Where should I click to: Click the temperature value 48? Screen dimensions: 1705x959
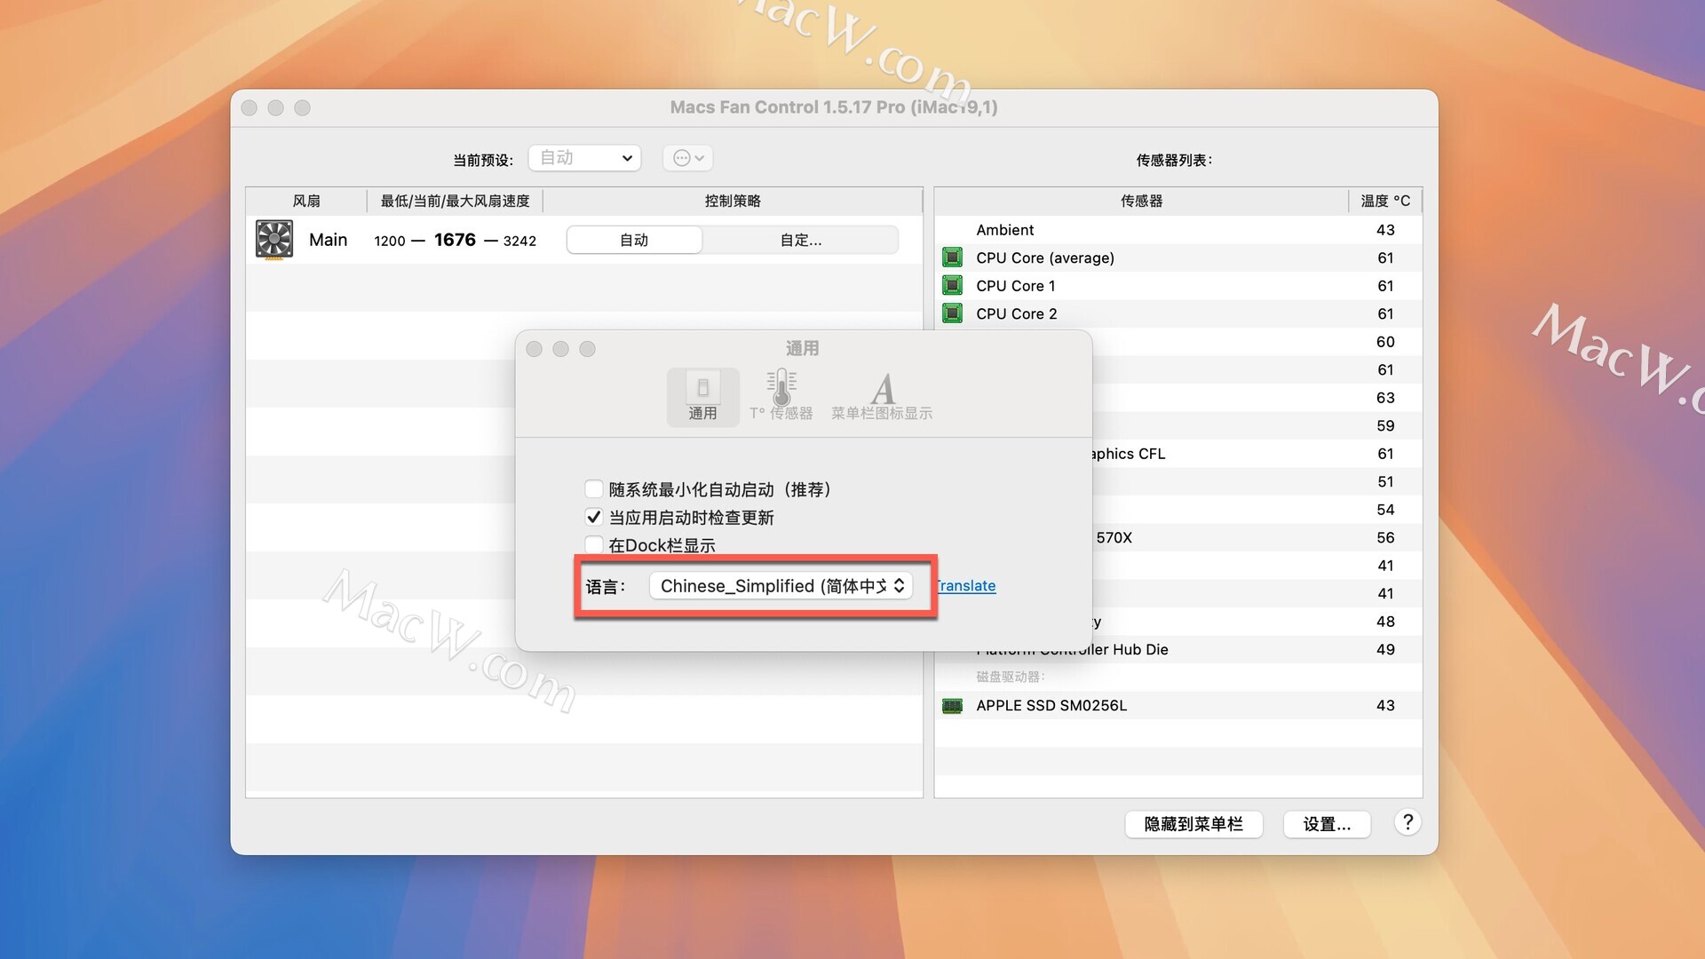(1385, 622)
